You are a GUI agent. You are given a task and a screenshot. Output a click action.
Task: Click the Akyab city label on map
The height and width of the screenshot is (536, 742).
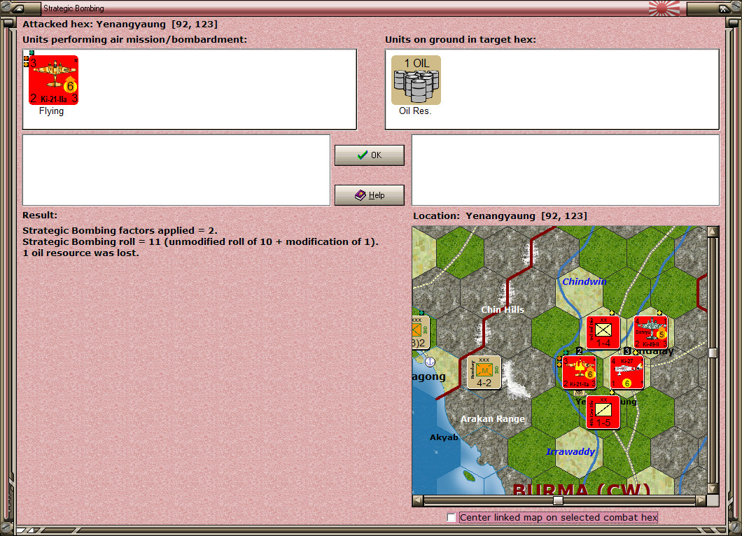[x=444, y=437]
